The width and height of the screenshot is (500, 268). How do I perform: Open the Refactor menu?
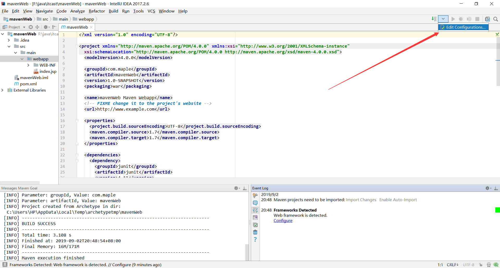97,11
